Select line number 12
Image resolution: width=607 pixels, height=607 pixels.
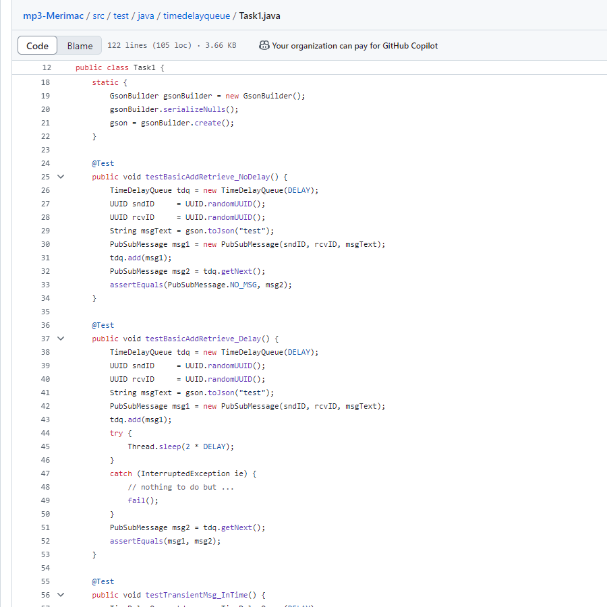coord(47,67)
